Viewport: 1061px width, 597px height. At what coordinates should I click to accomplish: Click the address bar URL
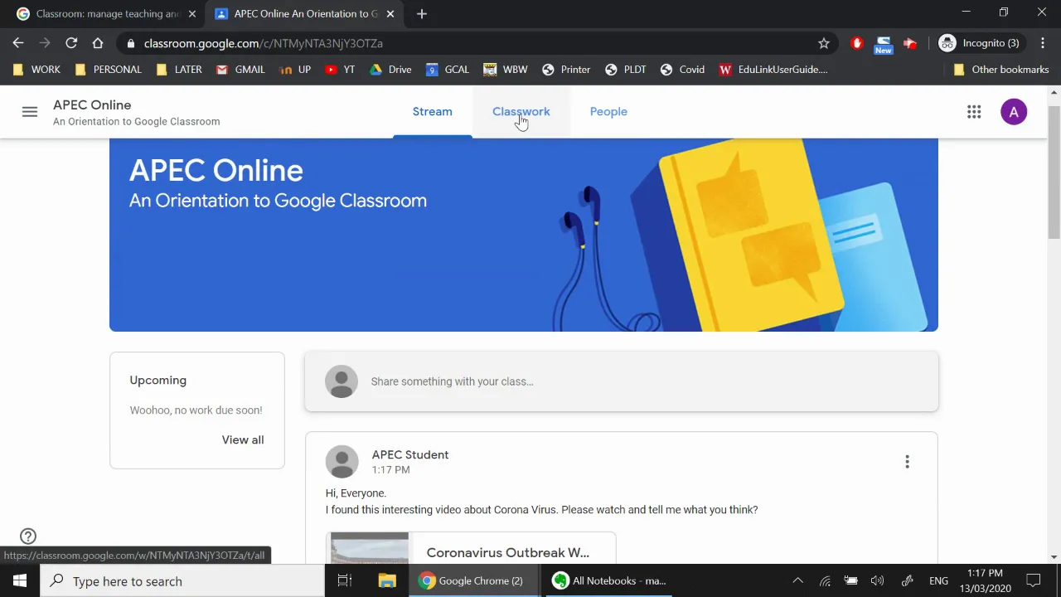click(264, 43)
